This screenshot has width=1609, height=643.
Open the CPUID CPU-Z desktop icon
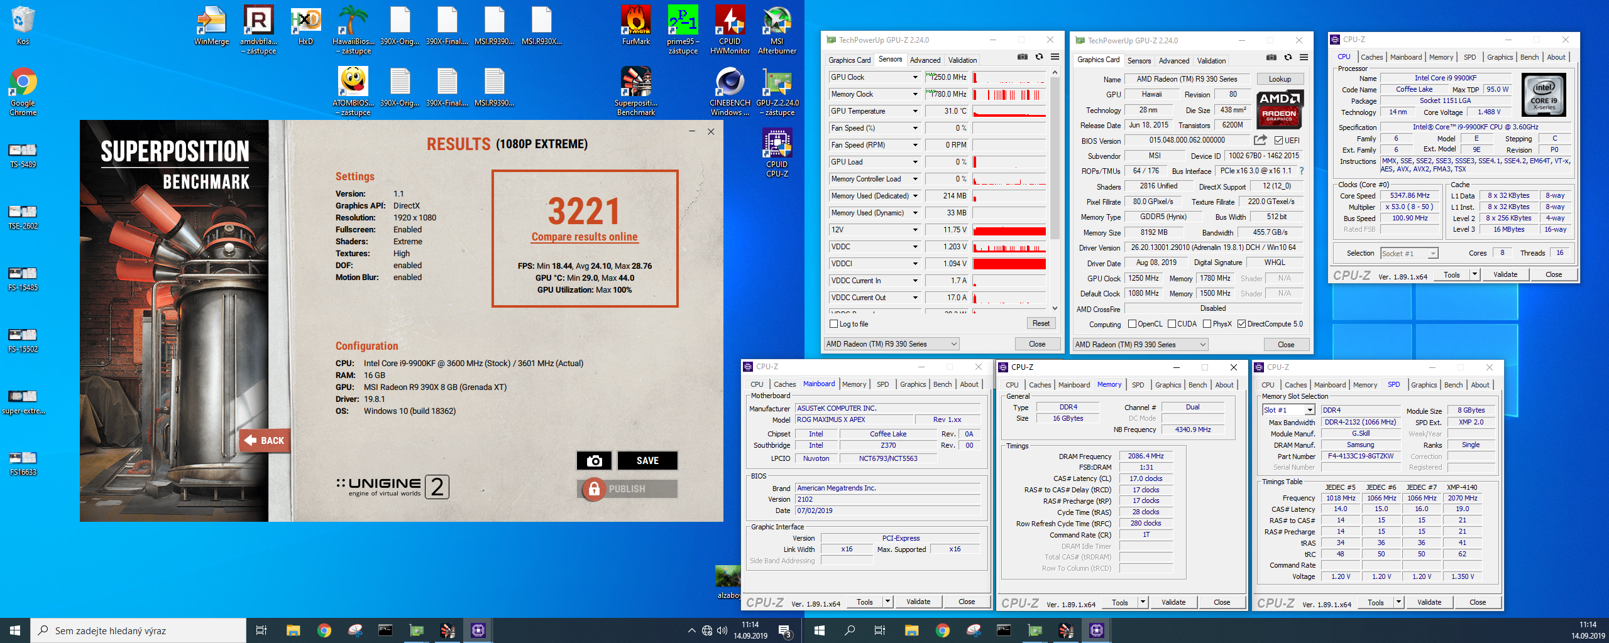coord(777,153)
